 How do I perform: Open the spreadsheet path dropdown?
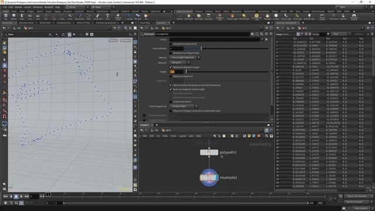coord(363,28)
